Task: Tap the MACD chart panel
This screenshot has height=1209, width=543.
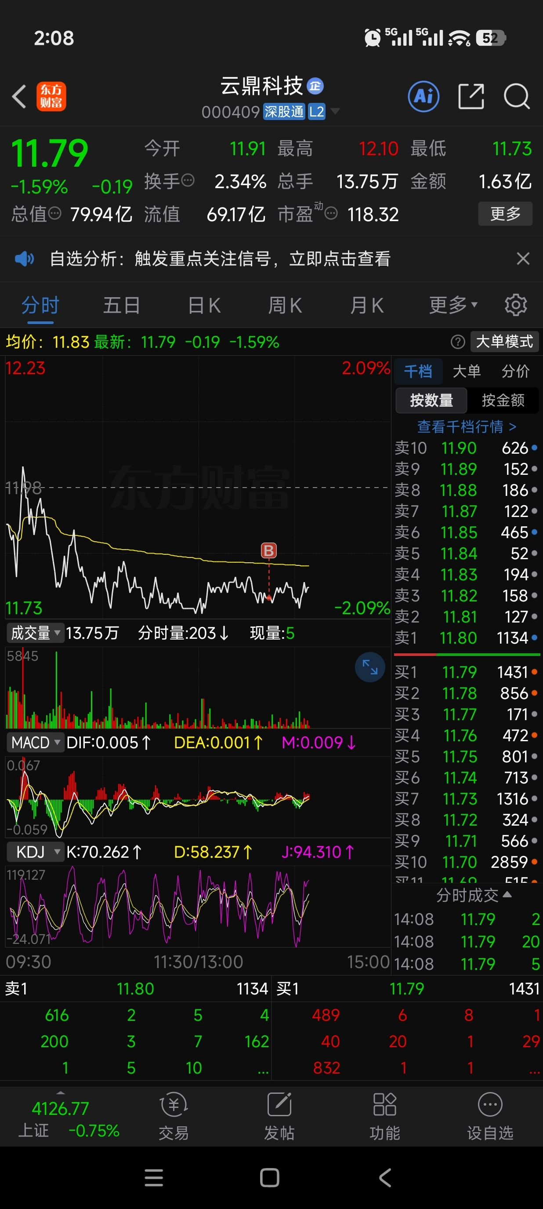Action: [x=197, y=796]
